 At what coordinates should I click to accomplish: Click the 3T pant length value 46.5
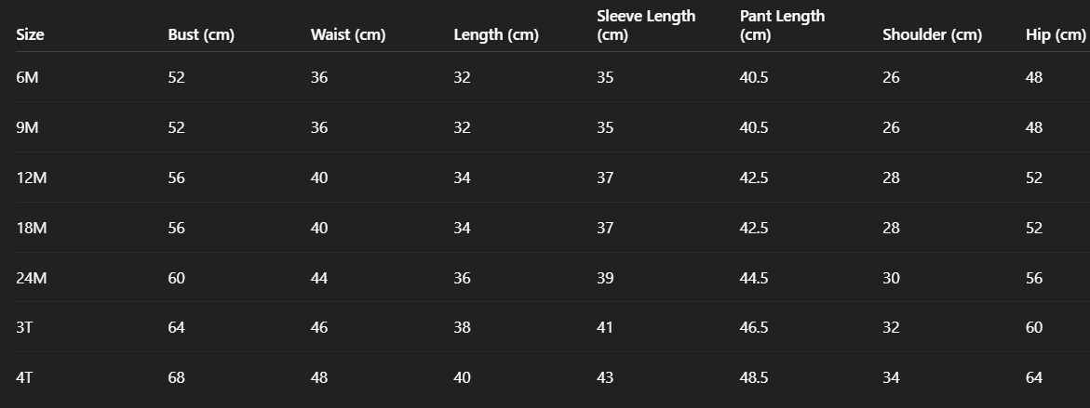[753, 328]
